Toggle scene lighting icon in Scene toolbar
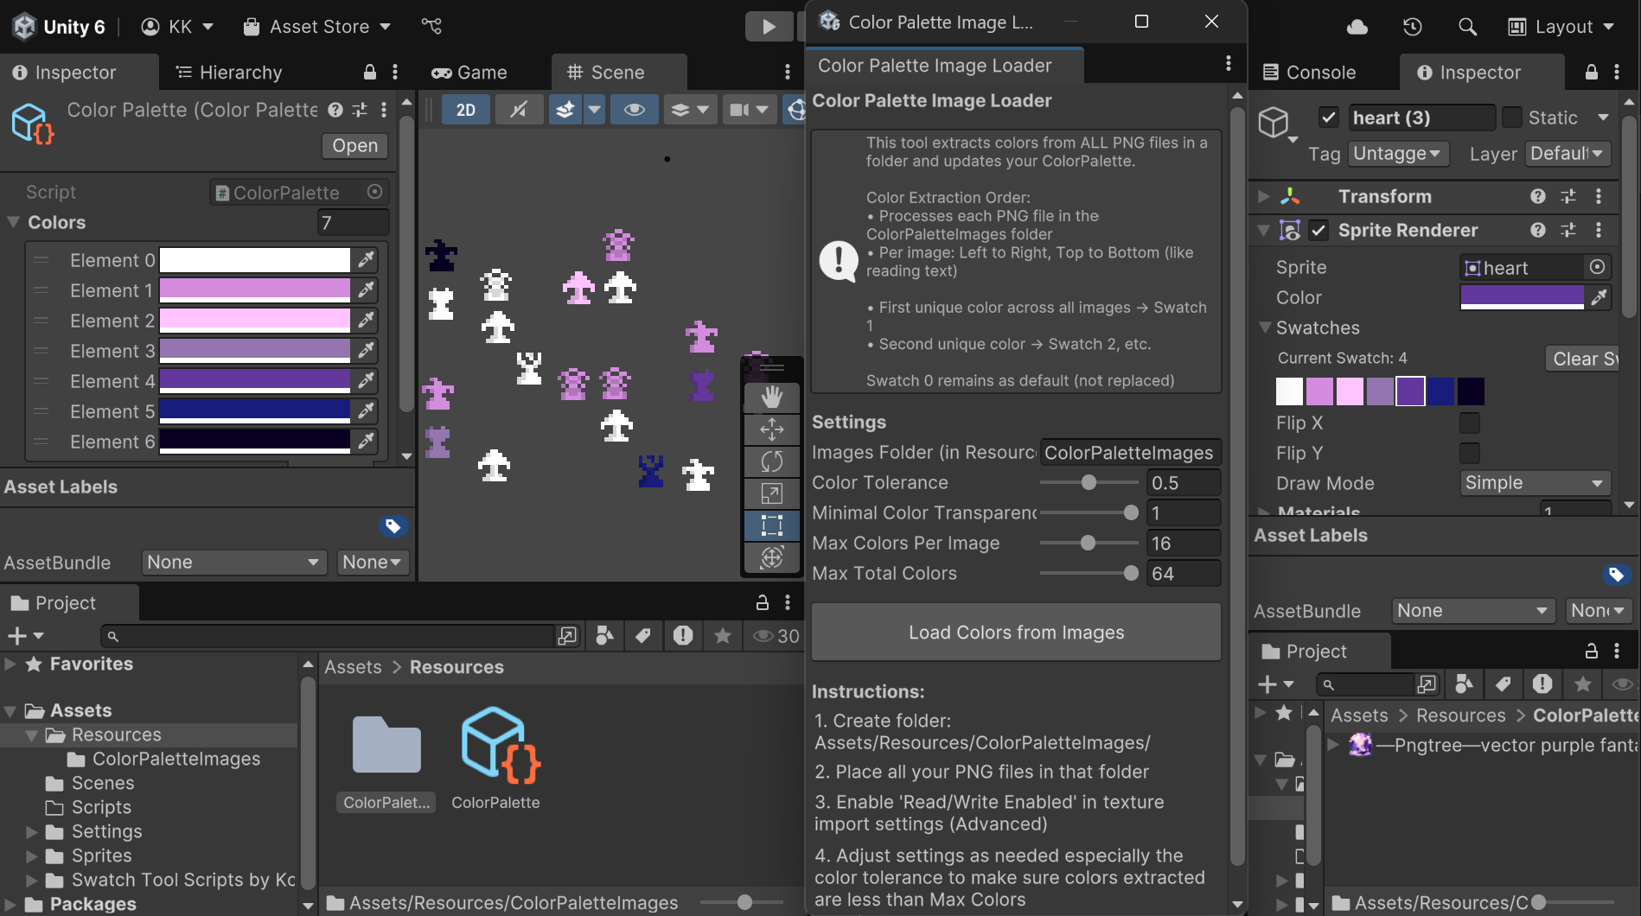Viewport: 1641px width, 916px height. pos(518,110)
